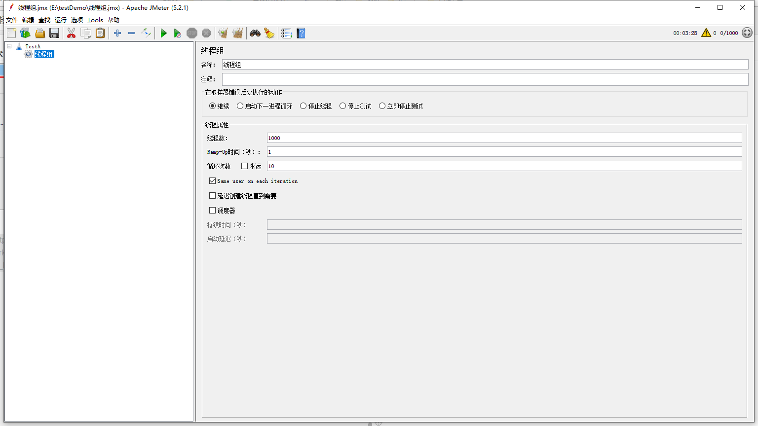Open the Tools menu
Image resolution: width=758 pixels, height=426 pixels.
point(95,20)
